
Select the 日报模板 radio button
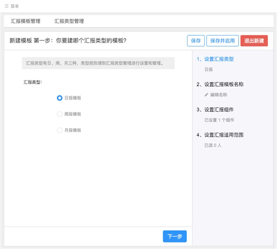[x=59, y=98]
